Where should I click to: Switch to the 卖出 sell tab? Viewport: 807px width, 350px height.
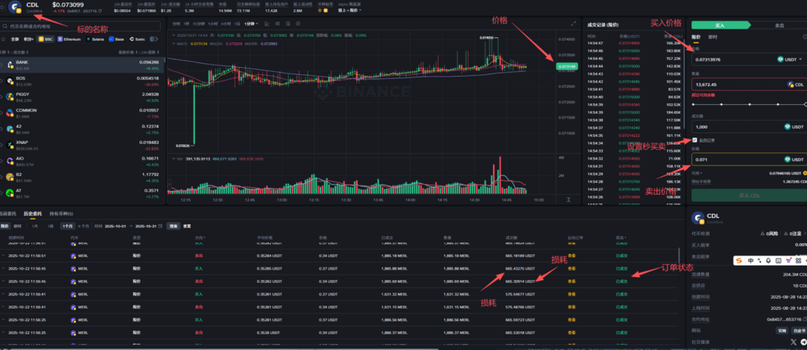point(779,25)
